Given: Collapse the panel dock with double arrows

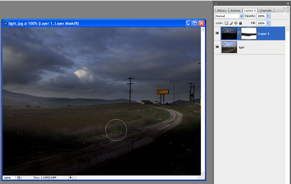Looking at the screenshot, I should click(x=288, y=4).
